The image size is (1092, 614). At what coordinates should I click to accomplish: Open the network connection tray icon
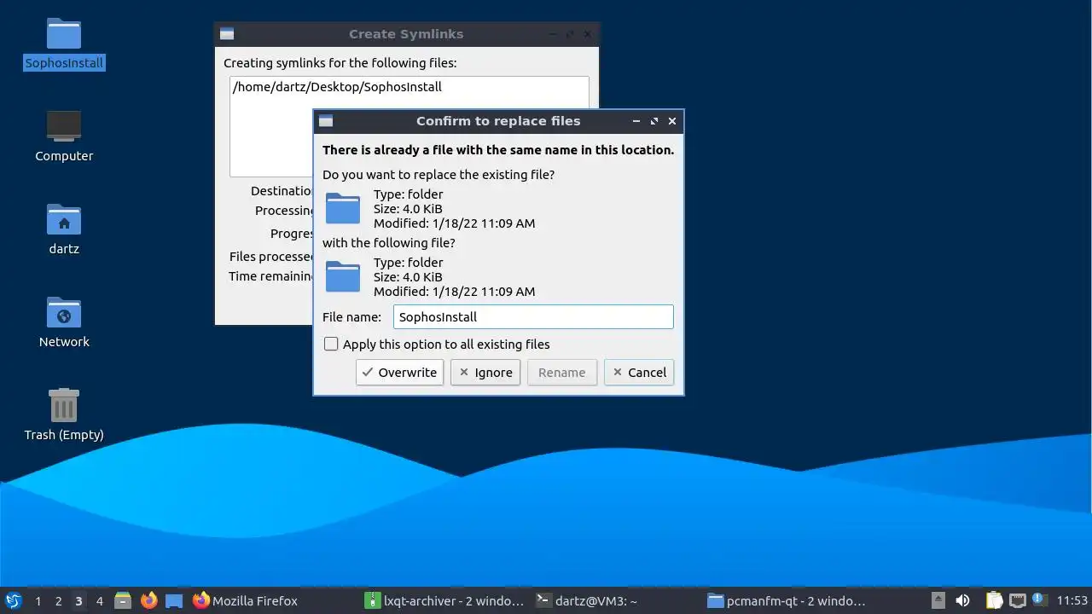point(1017,600)
